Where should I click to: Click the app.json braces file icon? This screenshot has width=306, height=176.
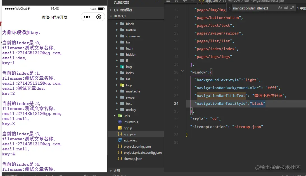tap(120, 134)
